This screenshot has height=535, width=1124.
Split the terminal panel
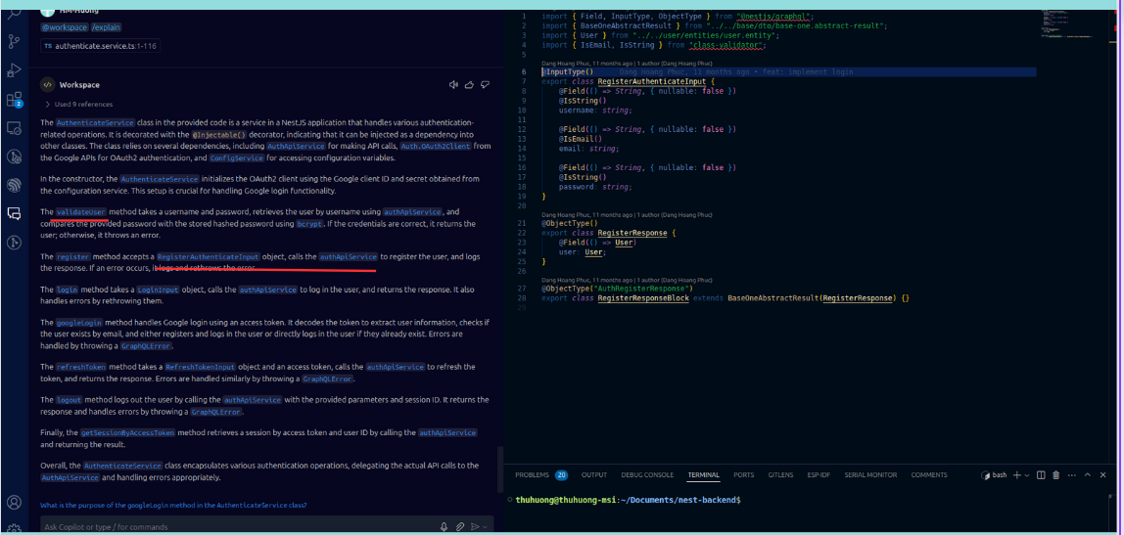(x=1041, y=474)
